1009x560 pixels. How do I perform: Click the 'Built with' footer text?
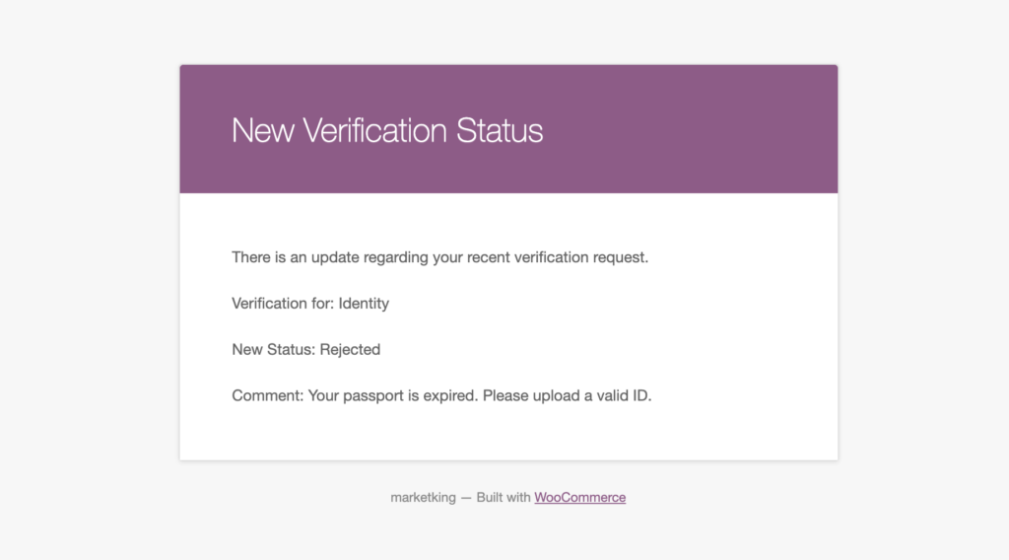coord(504,498)
